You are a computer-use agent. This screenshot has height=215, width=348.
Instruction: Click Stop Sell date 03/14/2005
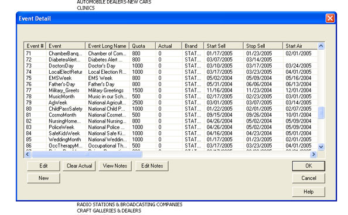pos(259,60)
